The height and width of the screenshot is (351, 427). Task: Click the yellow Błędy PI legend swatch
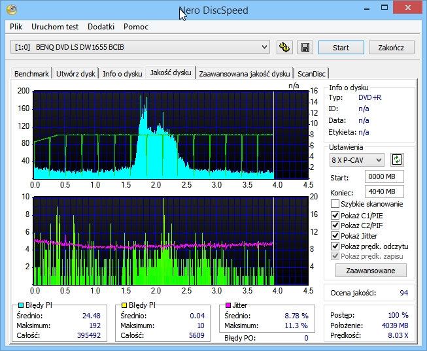click(x=124, y=305)
